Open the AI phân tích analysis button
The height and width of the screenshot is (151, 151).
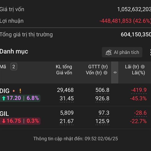122,52
